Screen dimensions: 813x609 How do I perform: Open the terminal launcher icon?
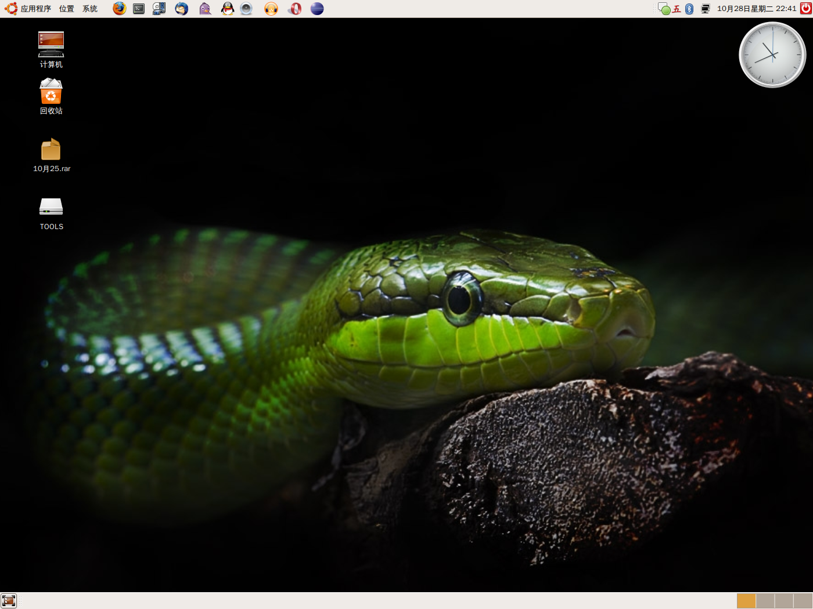[139, 9]
